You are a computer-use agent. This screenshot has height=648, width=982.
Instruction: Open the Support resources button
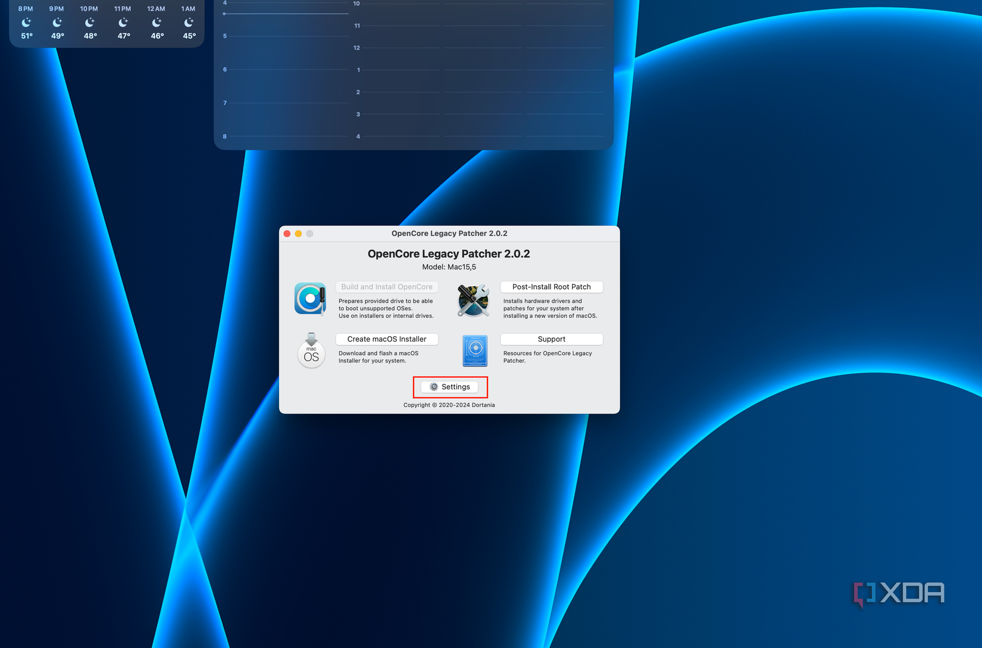pos(551,339)
